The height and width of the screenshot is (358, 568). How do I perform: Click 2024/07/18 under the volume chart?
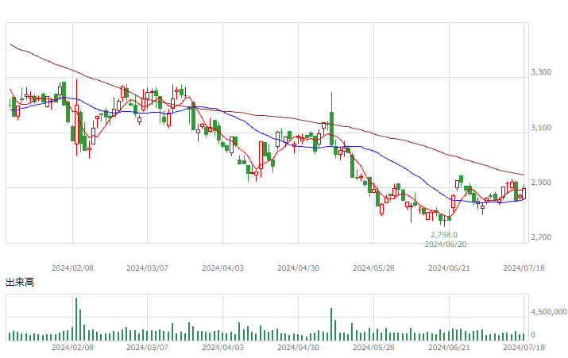[524, 348]
